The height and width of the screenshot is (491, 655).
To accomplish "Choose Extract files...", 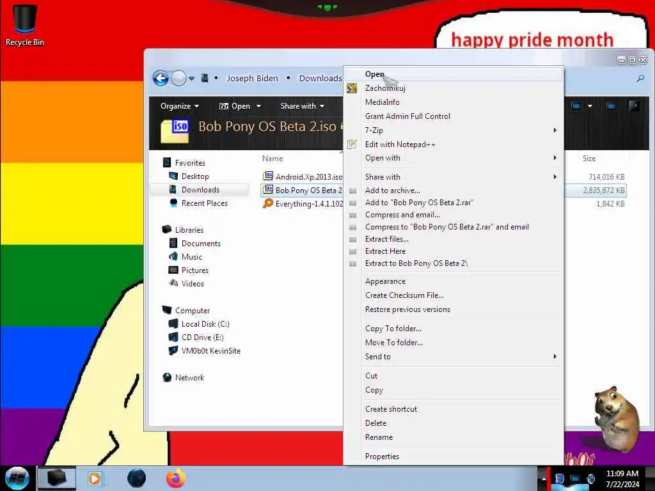I will (454, 239).
